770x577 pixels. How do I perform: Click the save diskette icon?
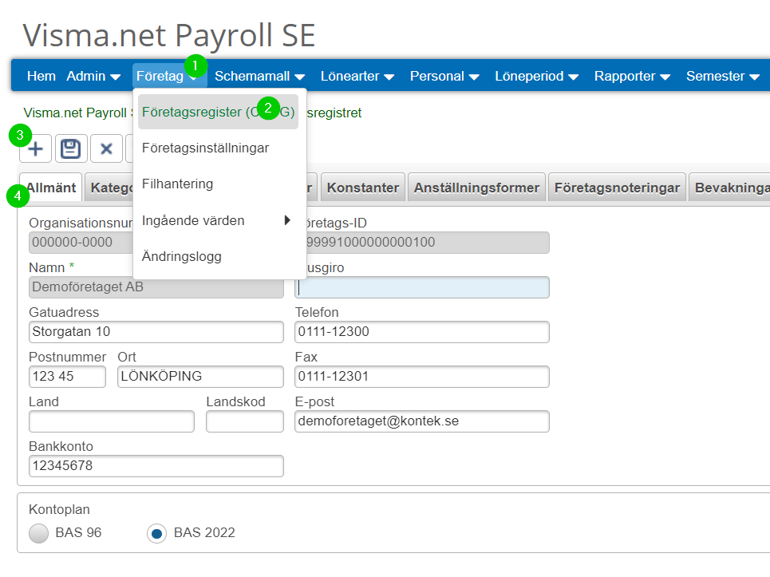71,148
